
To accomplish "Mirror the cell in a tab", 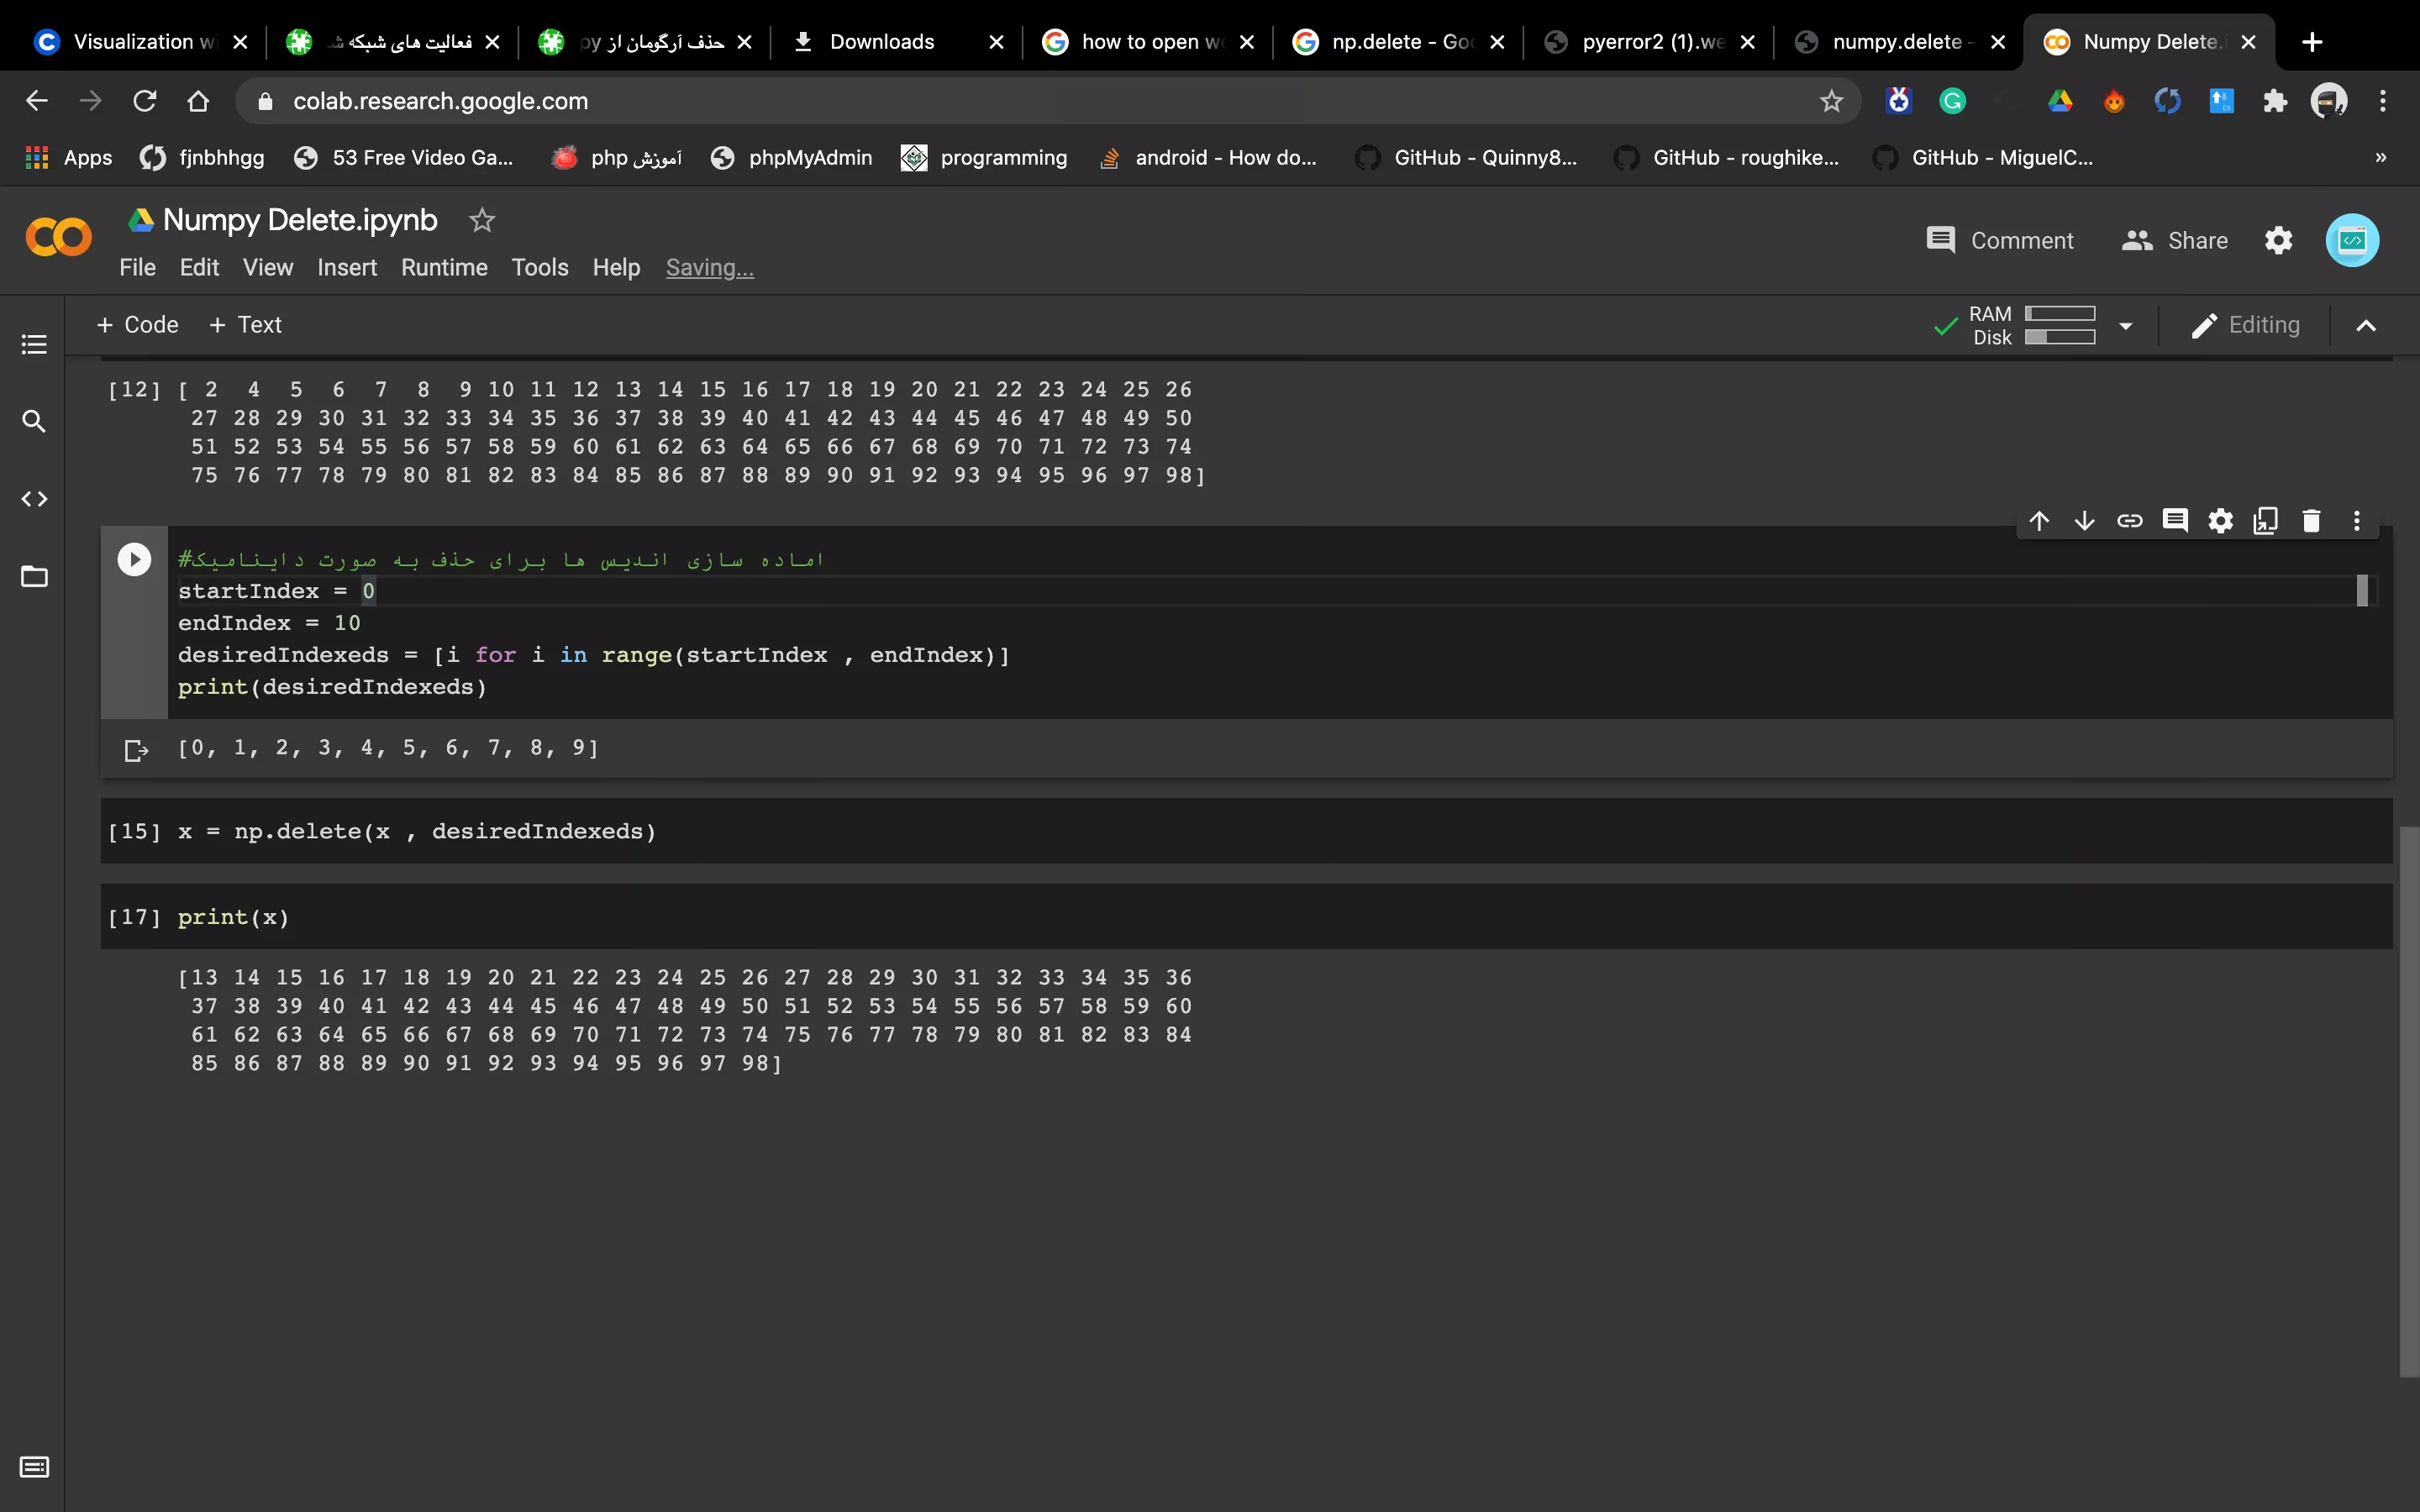I will click(2266, 521).
